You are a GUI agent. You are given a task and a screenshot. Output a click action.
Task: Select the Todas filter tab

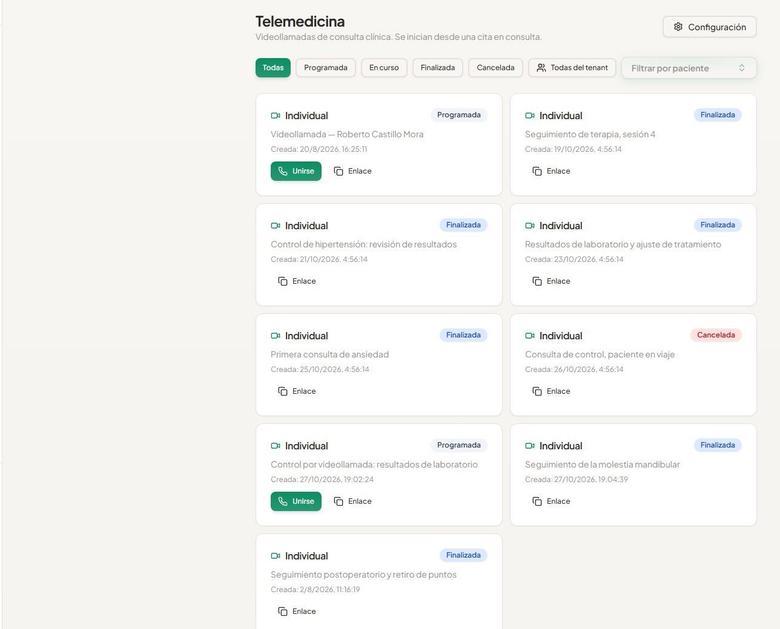click(x=273, y=68)
